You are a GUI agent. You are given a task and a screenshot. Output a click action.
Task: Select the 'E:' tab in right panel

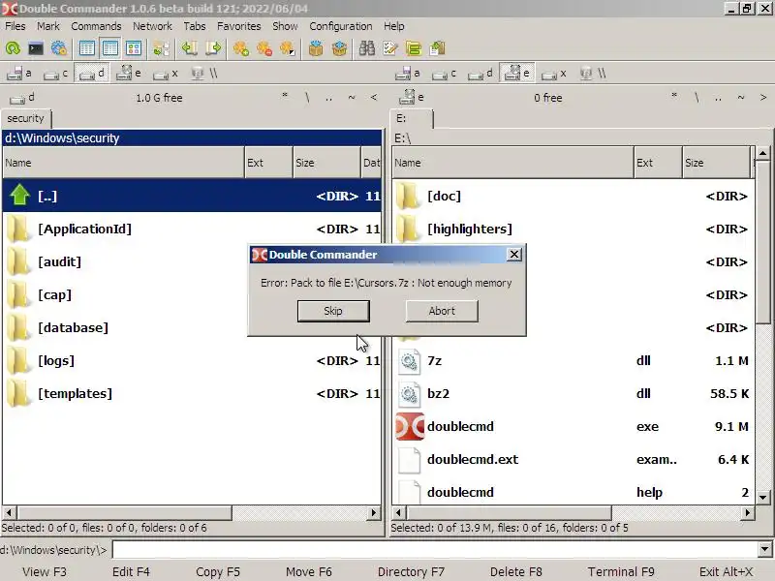[x=411, y=118]
